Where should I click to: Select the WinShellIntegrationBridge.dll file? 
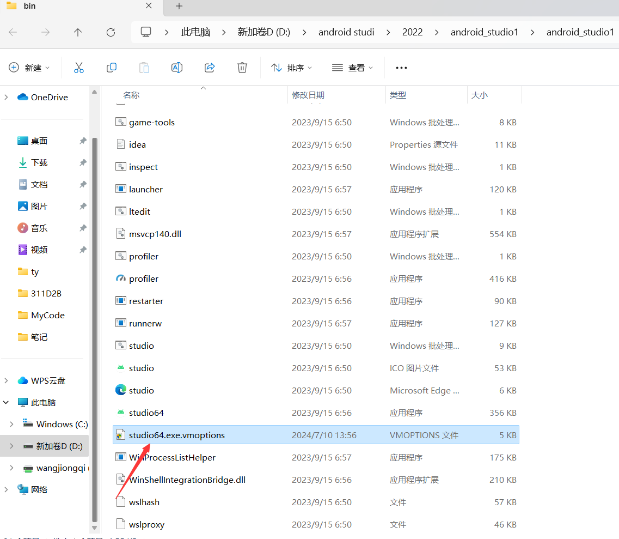[316, 480]
